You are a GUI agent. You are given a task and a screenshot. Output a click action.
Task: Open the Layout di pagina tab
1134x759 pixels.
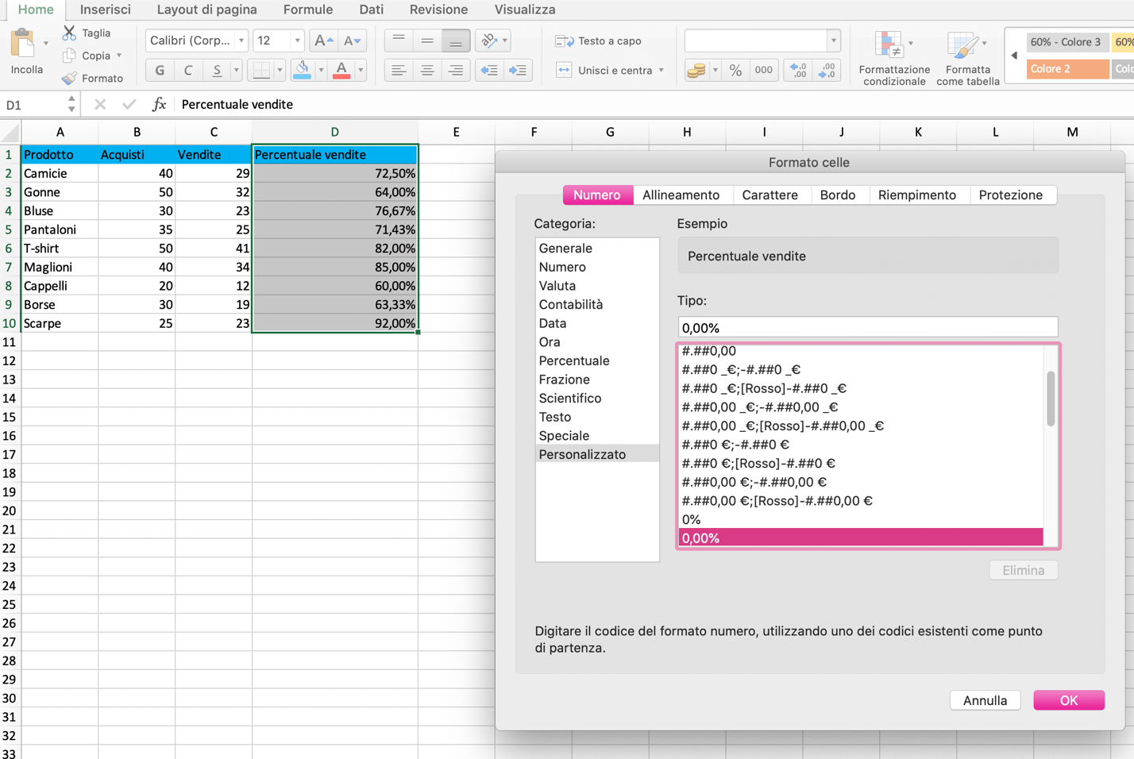click(x=206, y=10)
